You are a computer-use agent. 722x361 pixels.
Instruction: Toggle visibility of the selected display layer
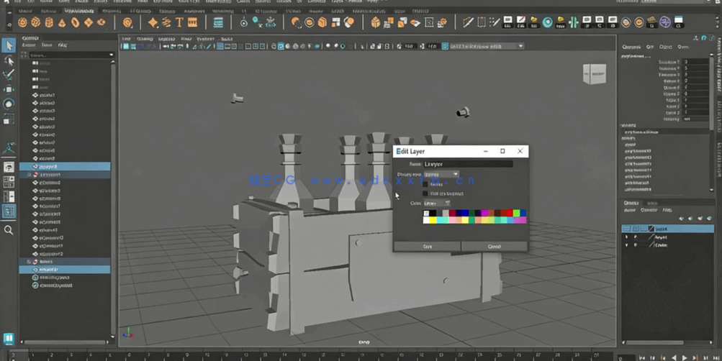point(626,229)
